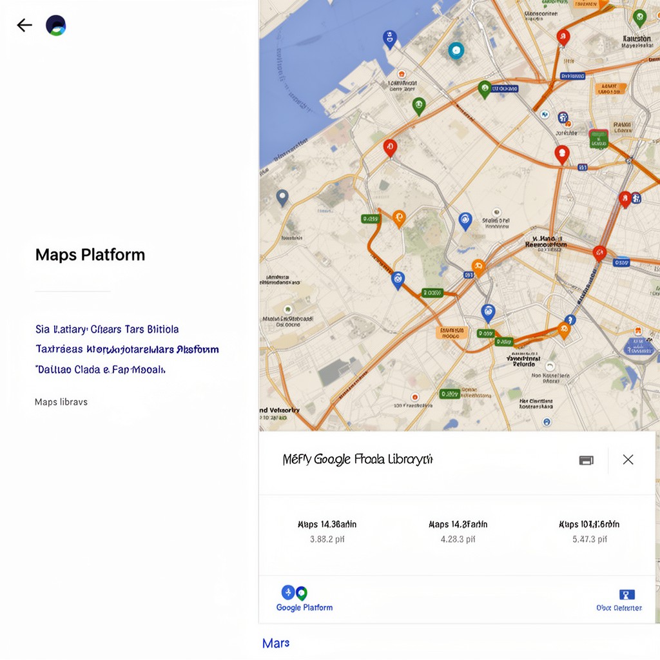Viewport: 660px width, 660px height.
Task: Click the blue hexagonal badge at map's right edge
Action: point(639,346)
